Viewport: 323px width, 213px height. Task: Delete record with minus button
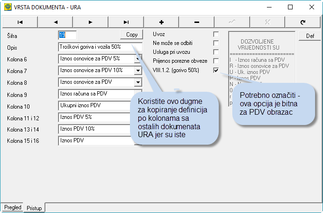pyautogui.click(x=197, y=22)
